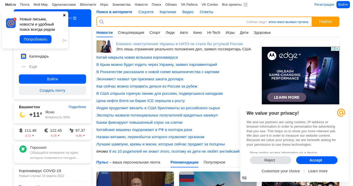Switch to the 'Популярное' feed tab
Viewport: 353px width, 186px height.
[x=214, y=162]
